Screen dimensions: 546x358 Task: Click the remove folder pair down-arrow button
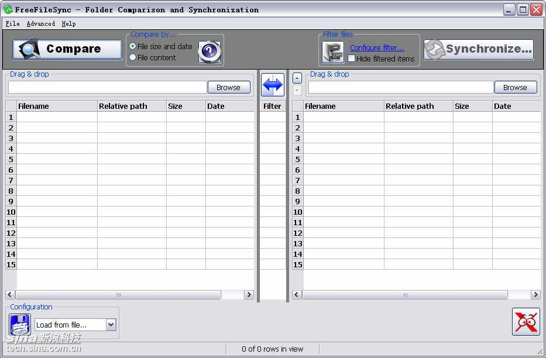pyautogui.click(x=297, y=91)
